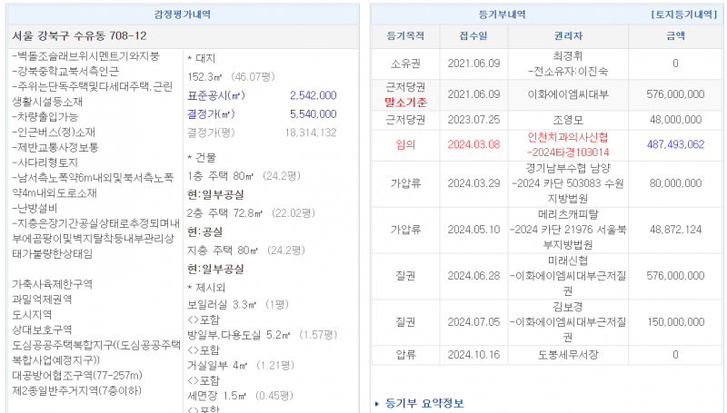Open the 인천치과의사신협 case link
The width and height of the screenshot is (727, 413).
click(568, 144)
